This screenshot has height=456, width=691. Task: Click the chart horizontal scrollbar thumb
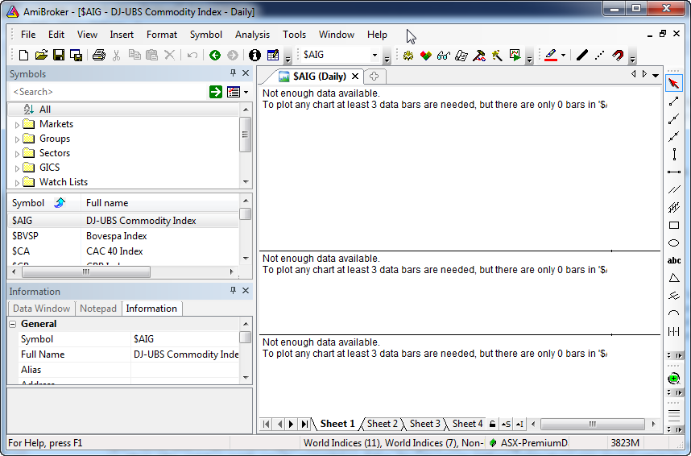[592, 424]
